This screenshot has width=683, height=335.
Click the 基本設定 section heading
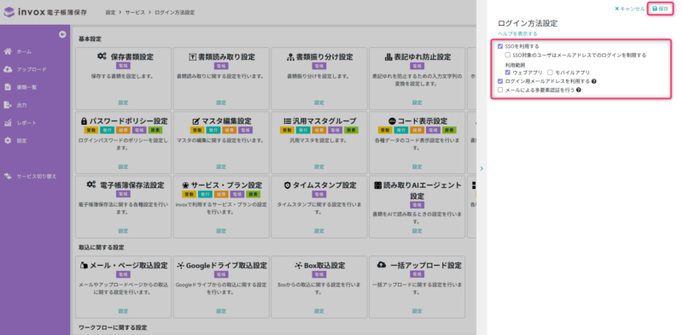coord(90,38)
